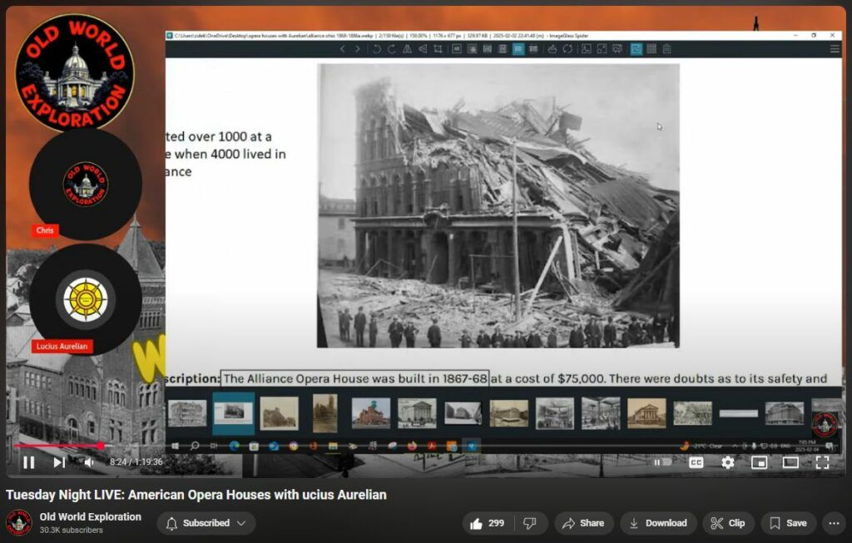Enter full screen mode
This screenshot has width=852, height=543.
(822, 462)
